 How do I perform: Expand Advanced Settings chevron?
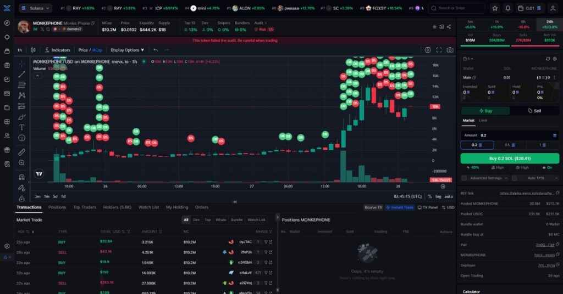[506, 178]
